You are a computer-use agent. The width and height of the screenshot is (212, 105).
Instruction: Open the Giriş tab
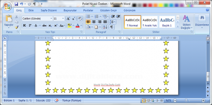(19, 10)
